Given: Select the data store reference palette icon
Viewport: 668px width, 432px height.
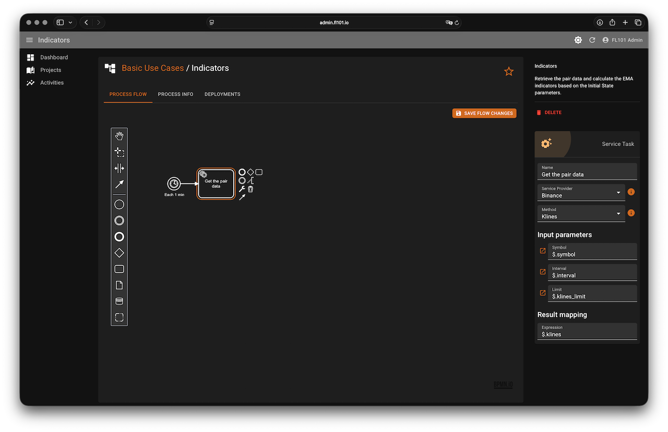Looking at the screenshot, I should (x=119, y=301).
